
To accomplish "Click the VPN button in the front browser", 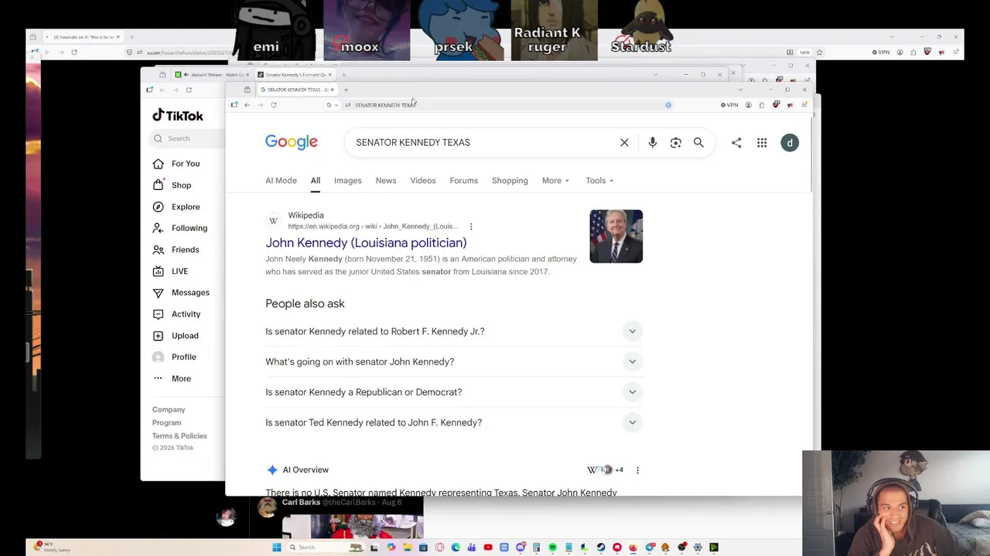I will [729, 105].
